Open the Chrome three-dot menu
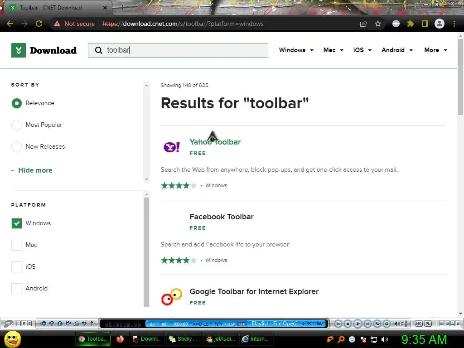The image size is (464, 348). (x=454, y=24)
